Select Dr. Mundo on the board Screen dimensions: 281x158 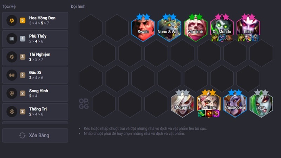pos(222,28)
